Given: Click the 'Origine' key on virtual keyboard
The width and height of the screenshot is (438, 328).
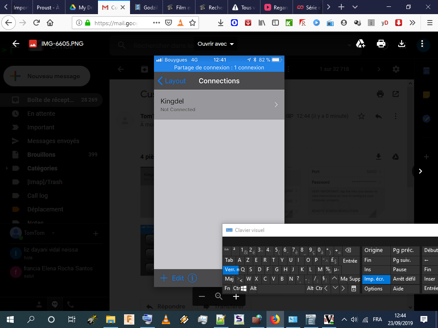Looking at the screenshot, I should [376, 250].
